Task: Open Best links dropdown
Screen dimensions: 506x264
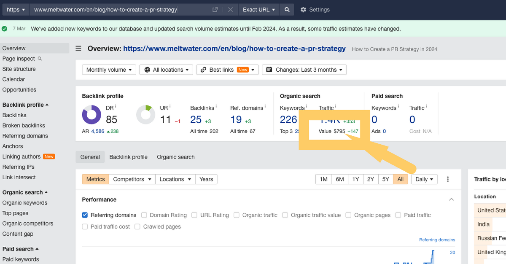Action: click(x=227, y=70)
